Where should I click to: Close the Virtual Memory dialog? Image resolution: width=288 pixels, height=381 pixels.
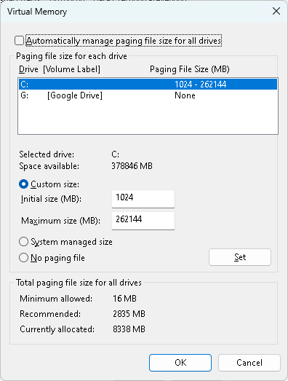click(x=276, y=11)
